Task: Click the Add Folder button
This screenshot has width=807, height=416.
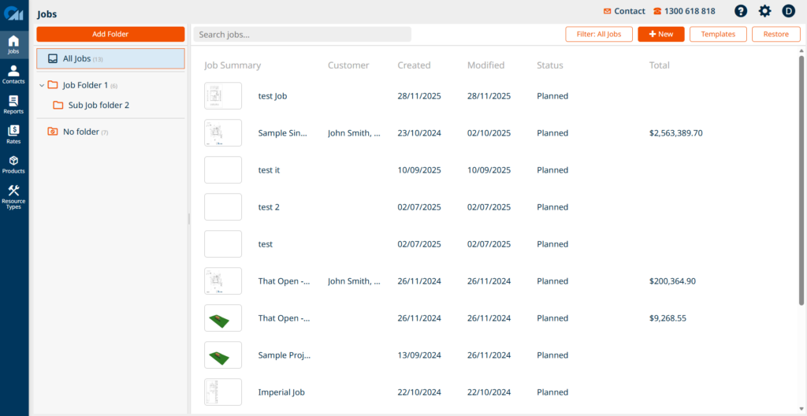Action: tap(110, 34)
